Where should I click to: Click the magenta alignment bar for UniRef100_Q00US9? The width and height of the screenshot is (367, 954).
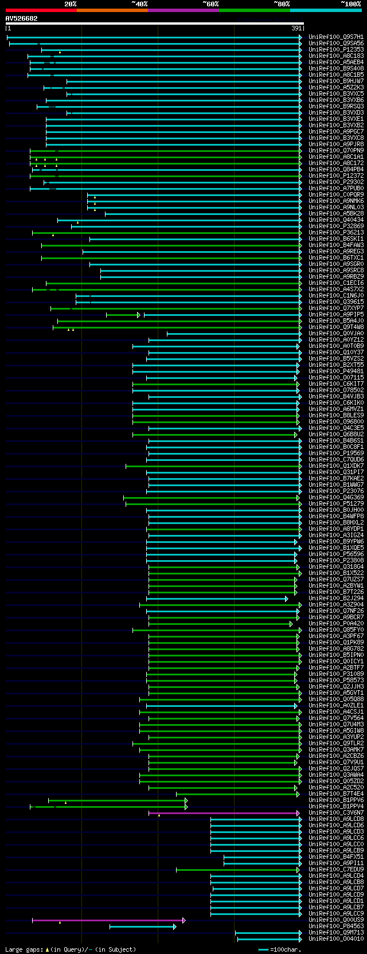click(108, 920)
